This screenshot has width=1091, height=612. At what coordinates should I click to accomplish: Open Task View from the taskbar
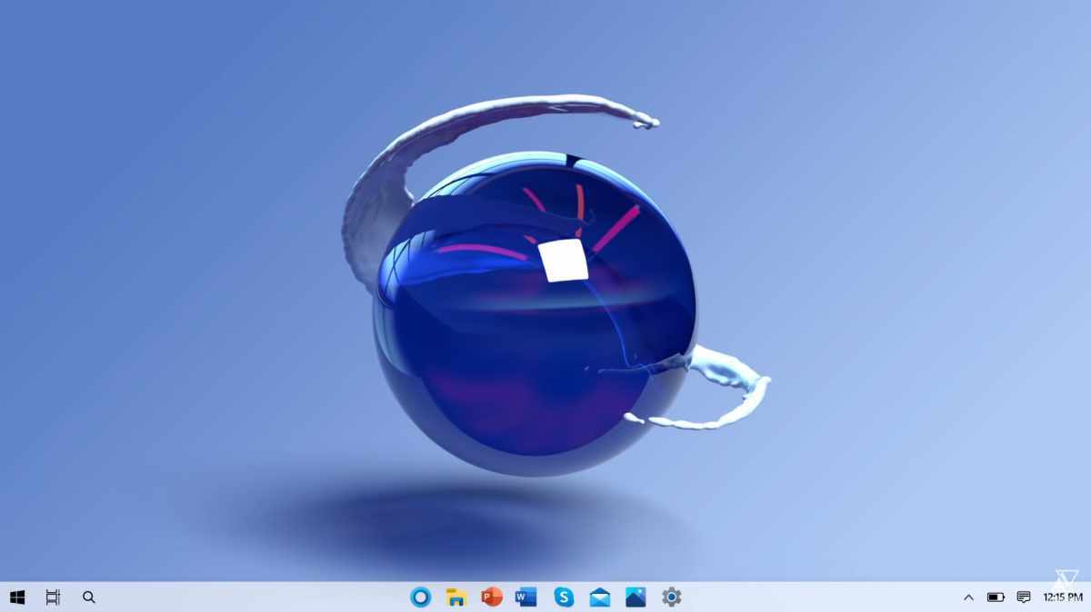[x=53, y=597]
